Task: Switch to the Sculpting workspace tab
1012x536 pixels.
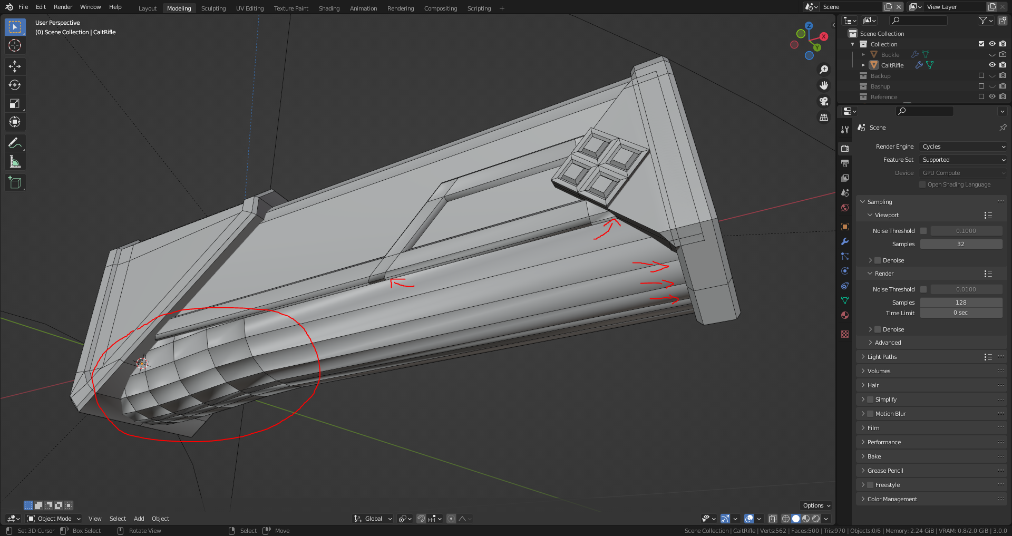Action: click(x=213, y=8)
